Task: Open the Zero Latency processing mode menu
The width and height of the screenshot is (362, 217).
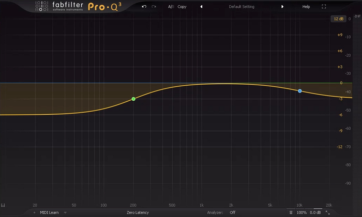Action: (x=138, y=213)
